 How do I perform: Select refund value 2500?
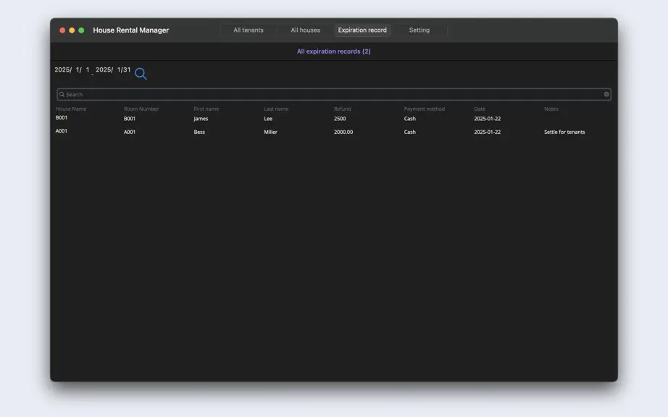click(x=340, y=119)
